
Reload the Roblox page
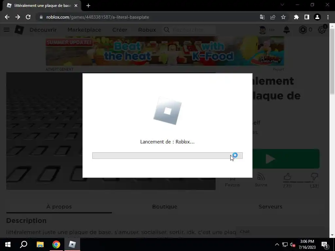(28, 17)
